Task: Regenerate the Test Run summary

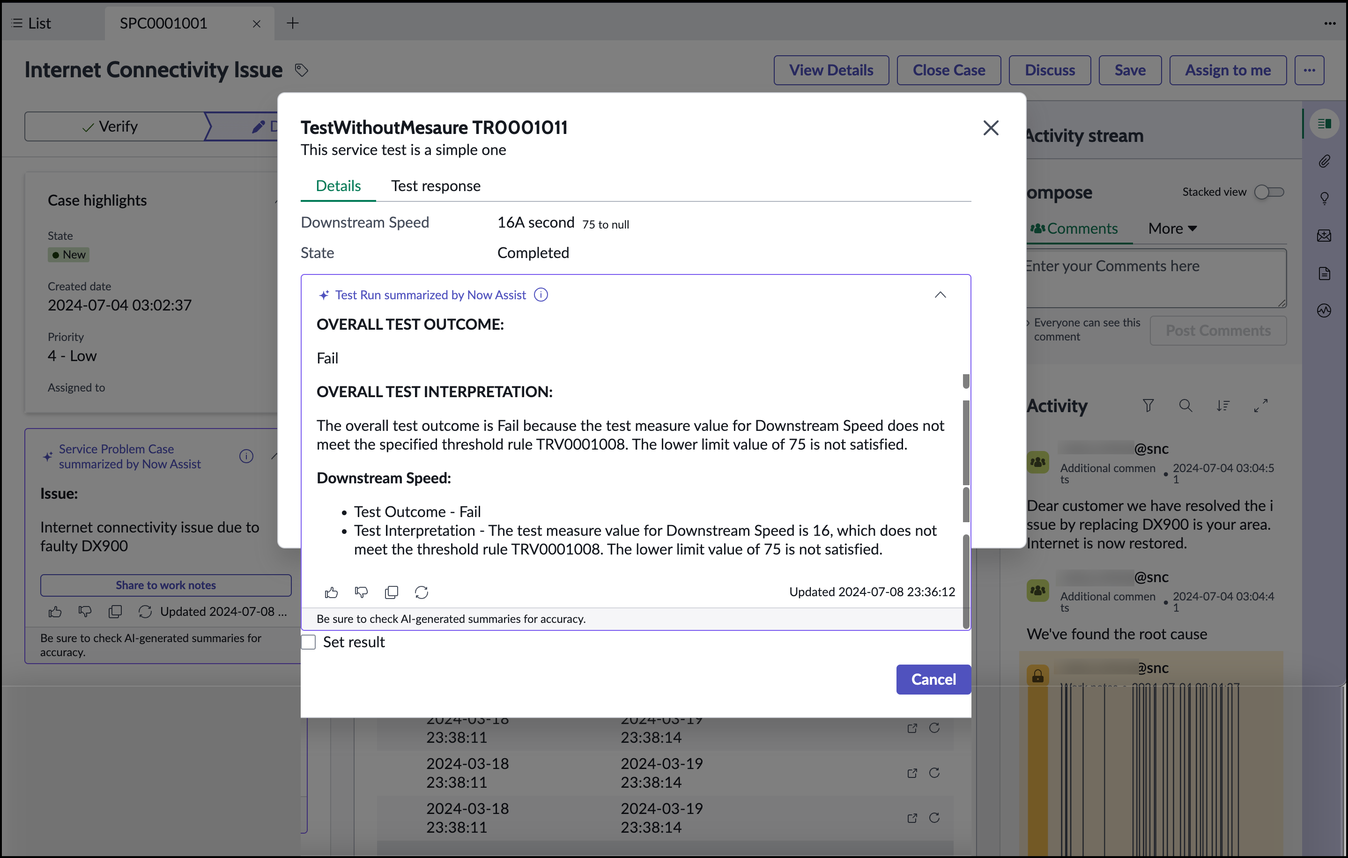Action: tap(422, 592)
